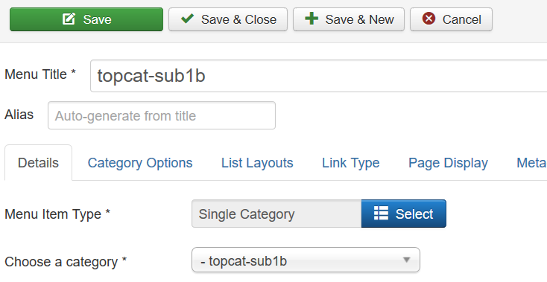
Task: Click the green checkmark icon
Action: pos(187,19)
